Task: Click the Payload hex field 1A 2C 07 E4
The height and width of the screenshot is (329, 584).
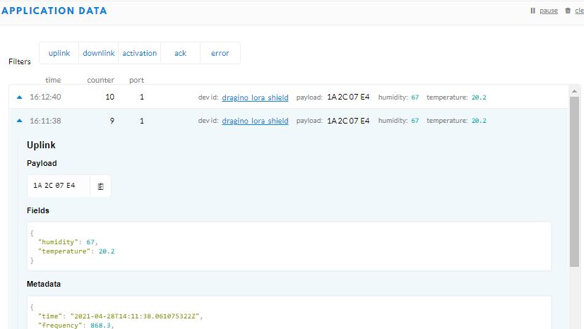Action: click(54, 186)
